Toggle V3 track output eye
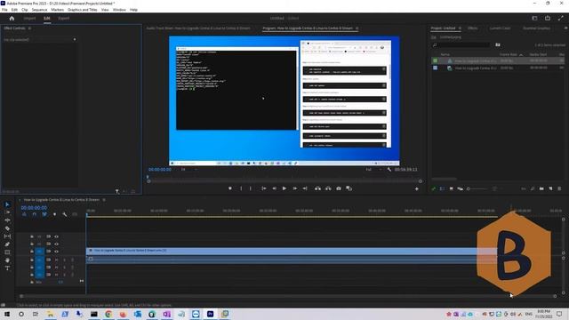 tap(57, 236)
